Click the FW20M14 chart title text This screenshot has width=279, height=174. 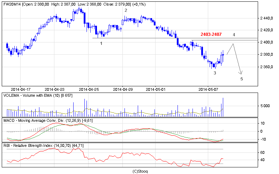point(75,4)
